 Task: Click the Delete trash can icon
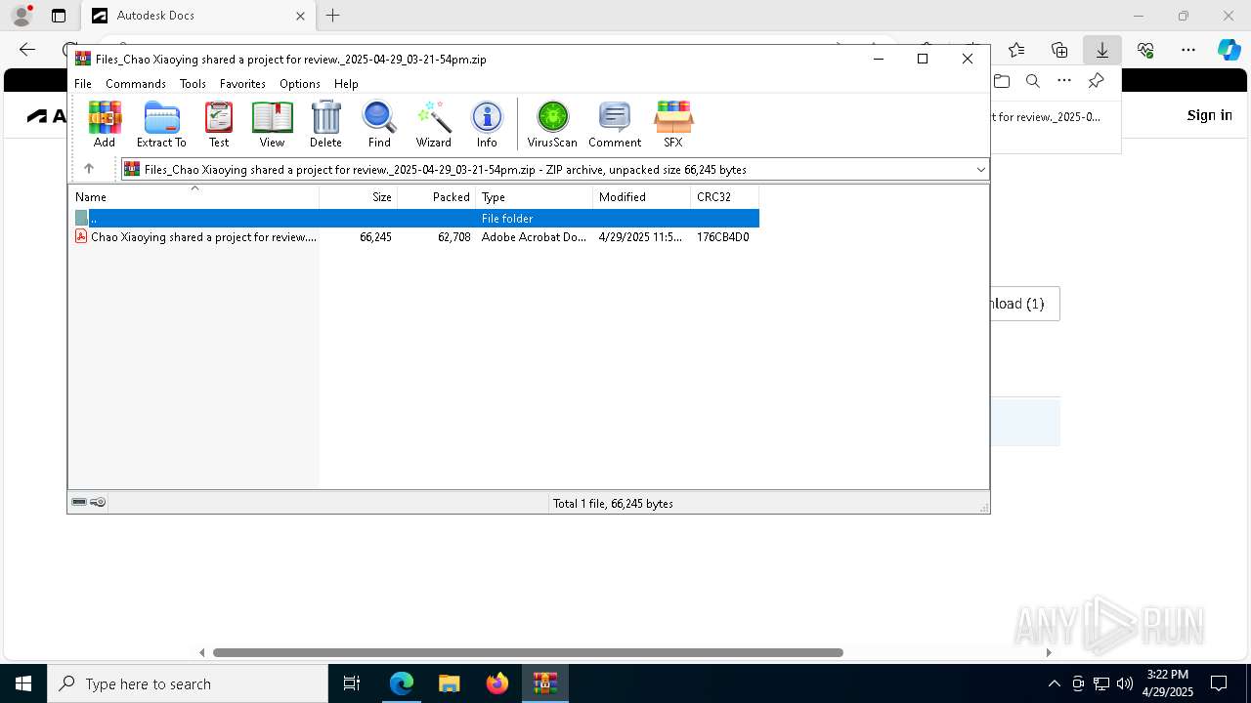(x=325, y=124)
